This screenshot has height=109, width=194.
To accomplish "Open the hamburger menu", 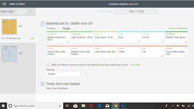I will click(x=4, y=4).
